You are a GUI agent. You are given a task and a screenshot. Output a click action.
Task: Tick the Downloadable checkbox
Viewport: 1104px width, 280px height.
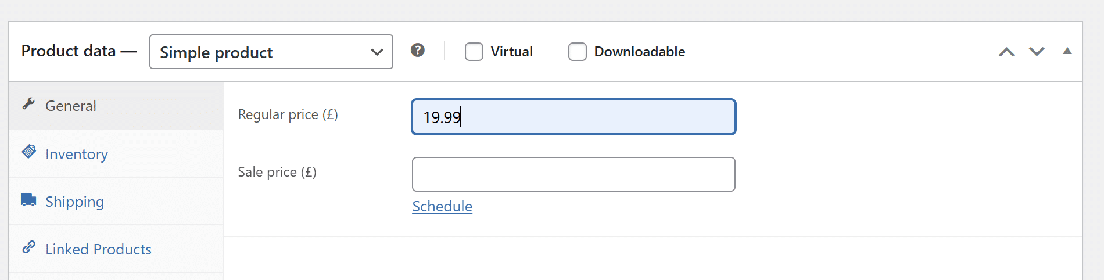point(578,52)
